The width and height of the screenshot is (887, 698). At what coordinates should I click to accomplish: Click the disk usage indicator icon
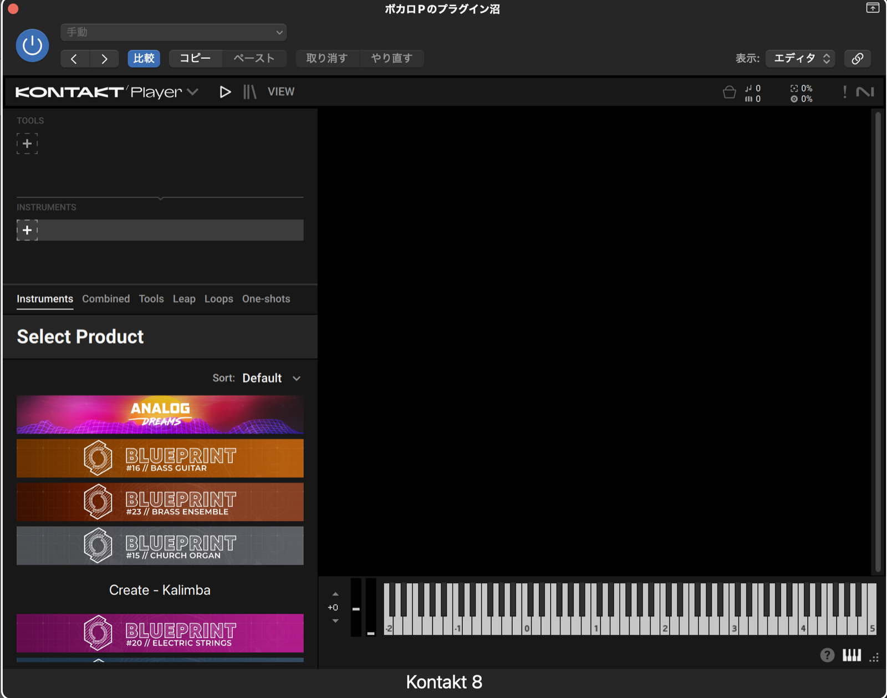pyautogui.click(x=794, y=99)
